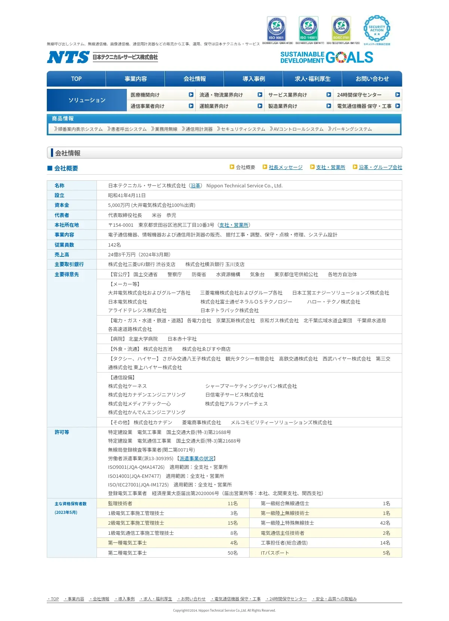Image resolution: width=449 pixels, height=621 pixels.
Task: Open the 支社・営業所 link near section header
Action: point(330,167)
